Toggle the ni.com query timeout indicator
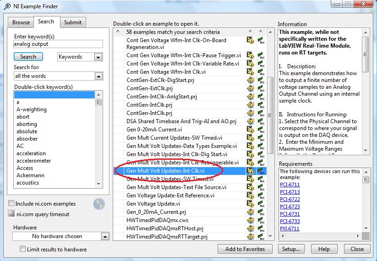Viewport: 377px width, 261px height. coord(11,213)
